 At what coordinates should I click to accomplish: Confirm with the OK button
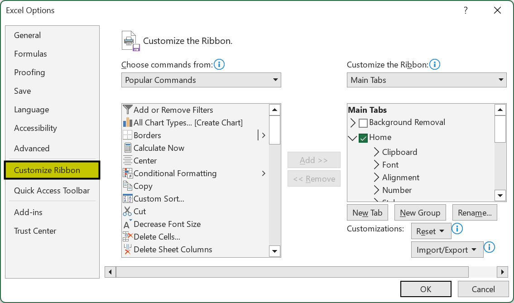(426, 289)
